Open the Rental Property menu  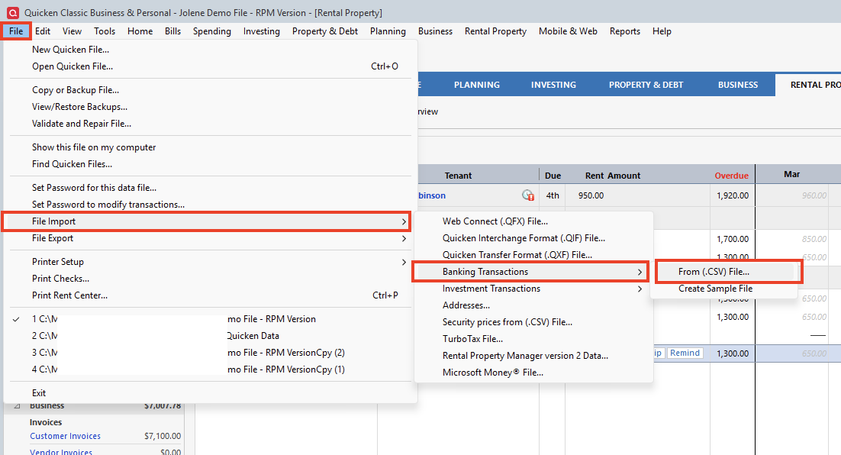[495, 31]
